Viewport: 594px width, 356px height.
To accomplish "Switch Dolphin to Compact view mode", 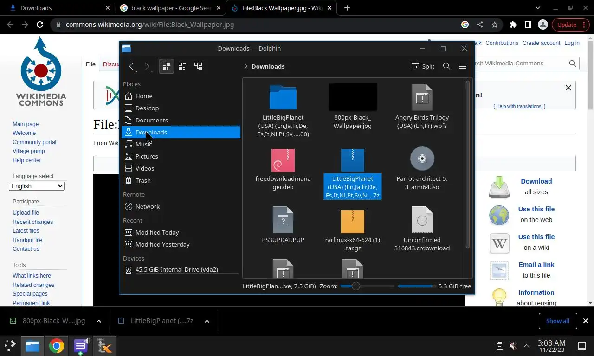I will (182, 66).
